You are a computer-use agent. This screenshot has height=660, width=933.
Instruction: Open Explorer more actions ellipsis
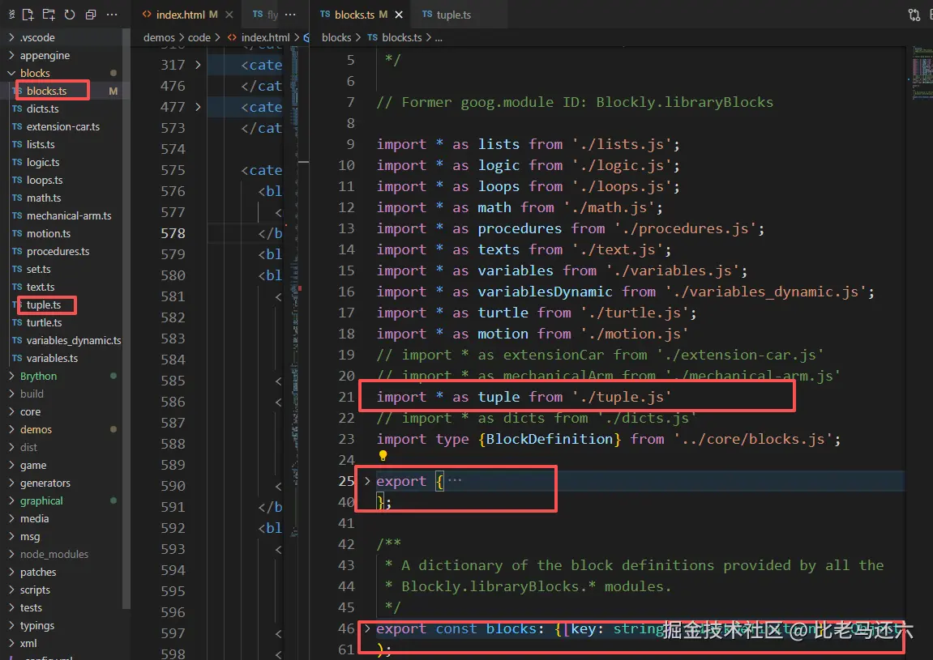click(112, 15)
